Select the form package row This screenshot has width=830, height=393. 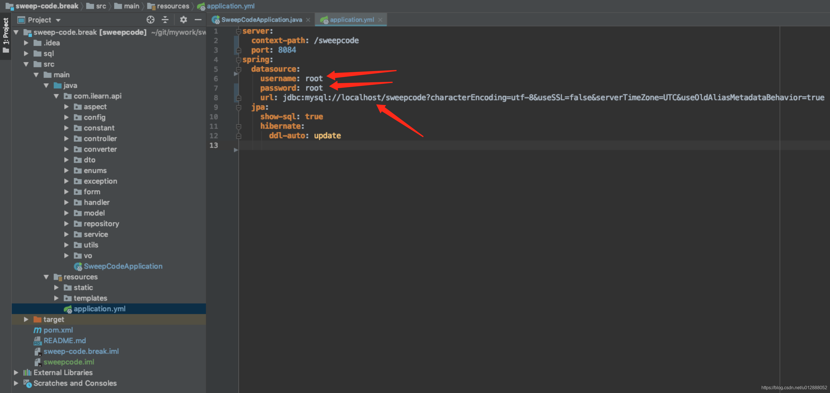pos(109,192)
